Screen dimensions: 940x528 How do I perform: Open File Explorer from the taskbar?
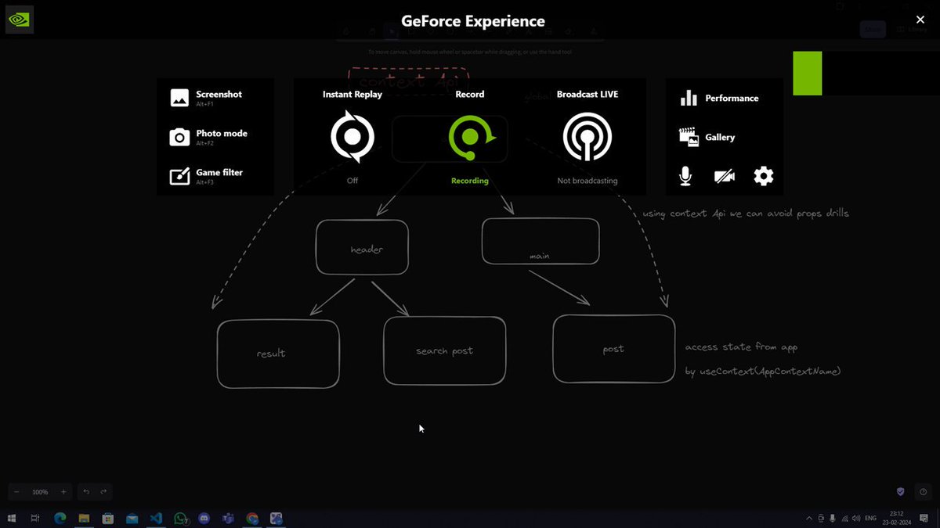(84, 518)
